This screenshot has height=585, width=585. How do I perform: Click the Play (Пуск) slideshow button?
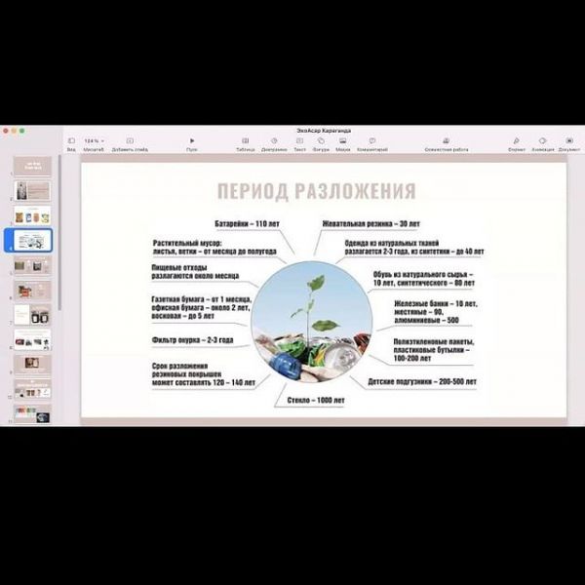[x=192, y=141]
